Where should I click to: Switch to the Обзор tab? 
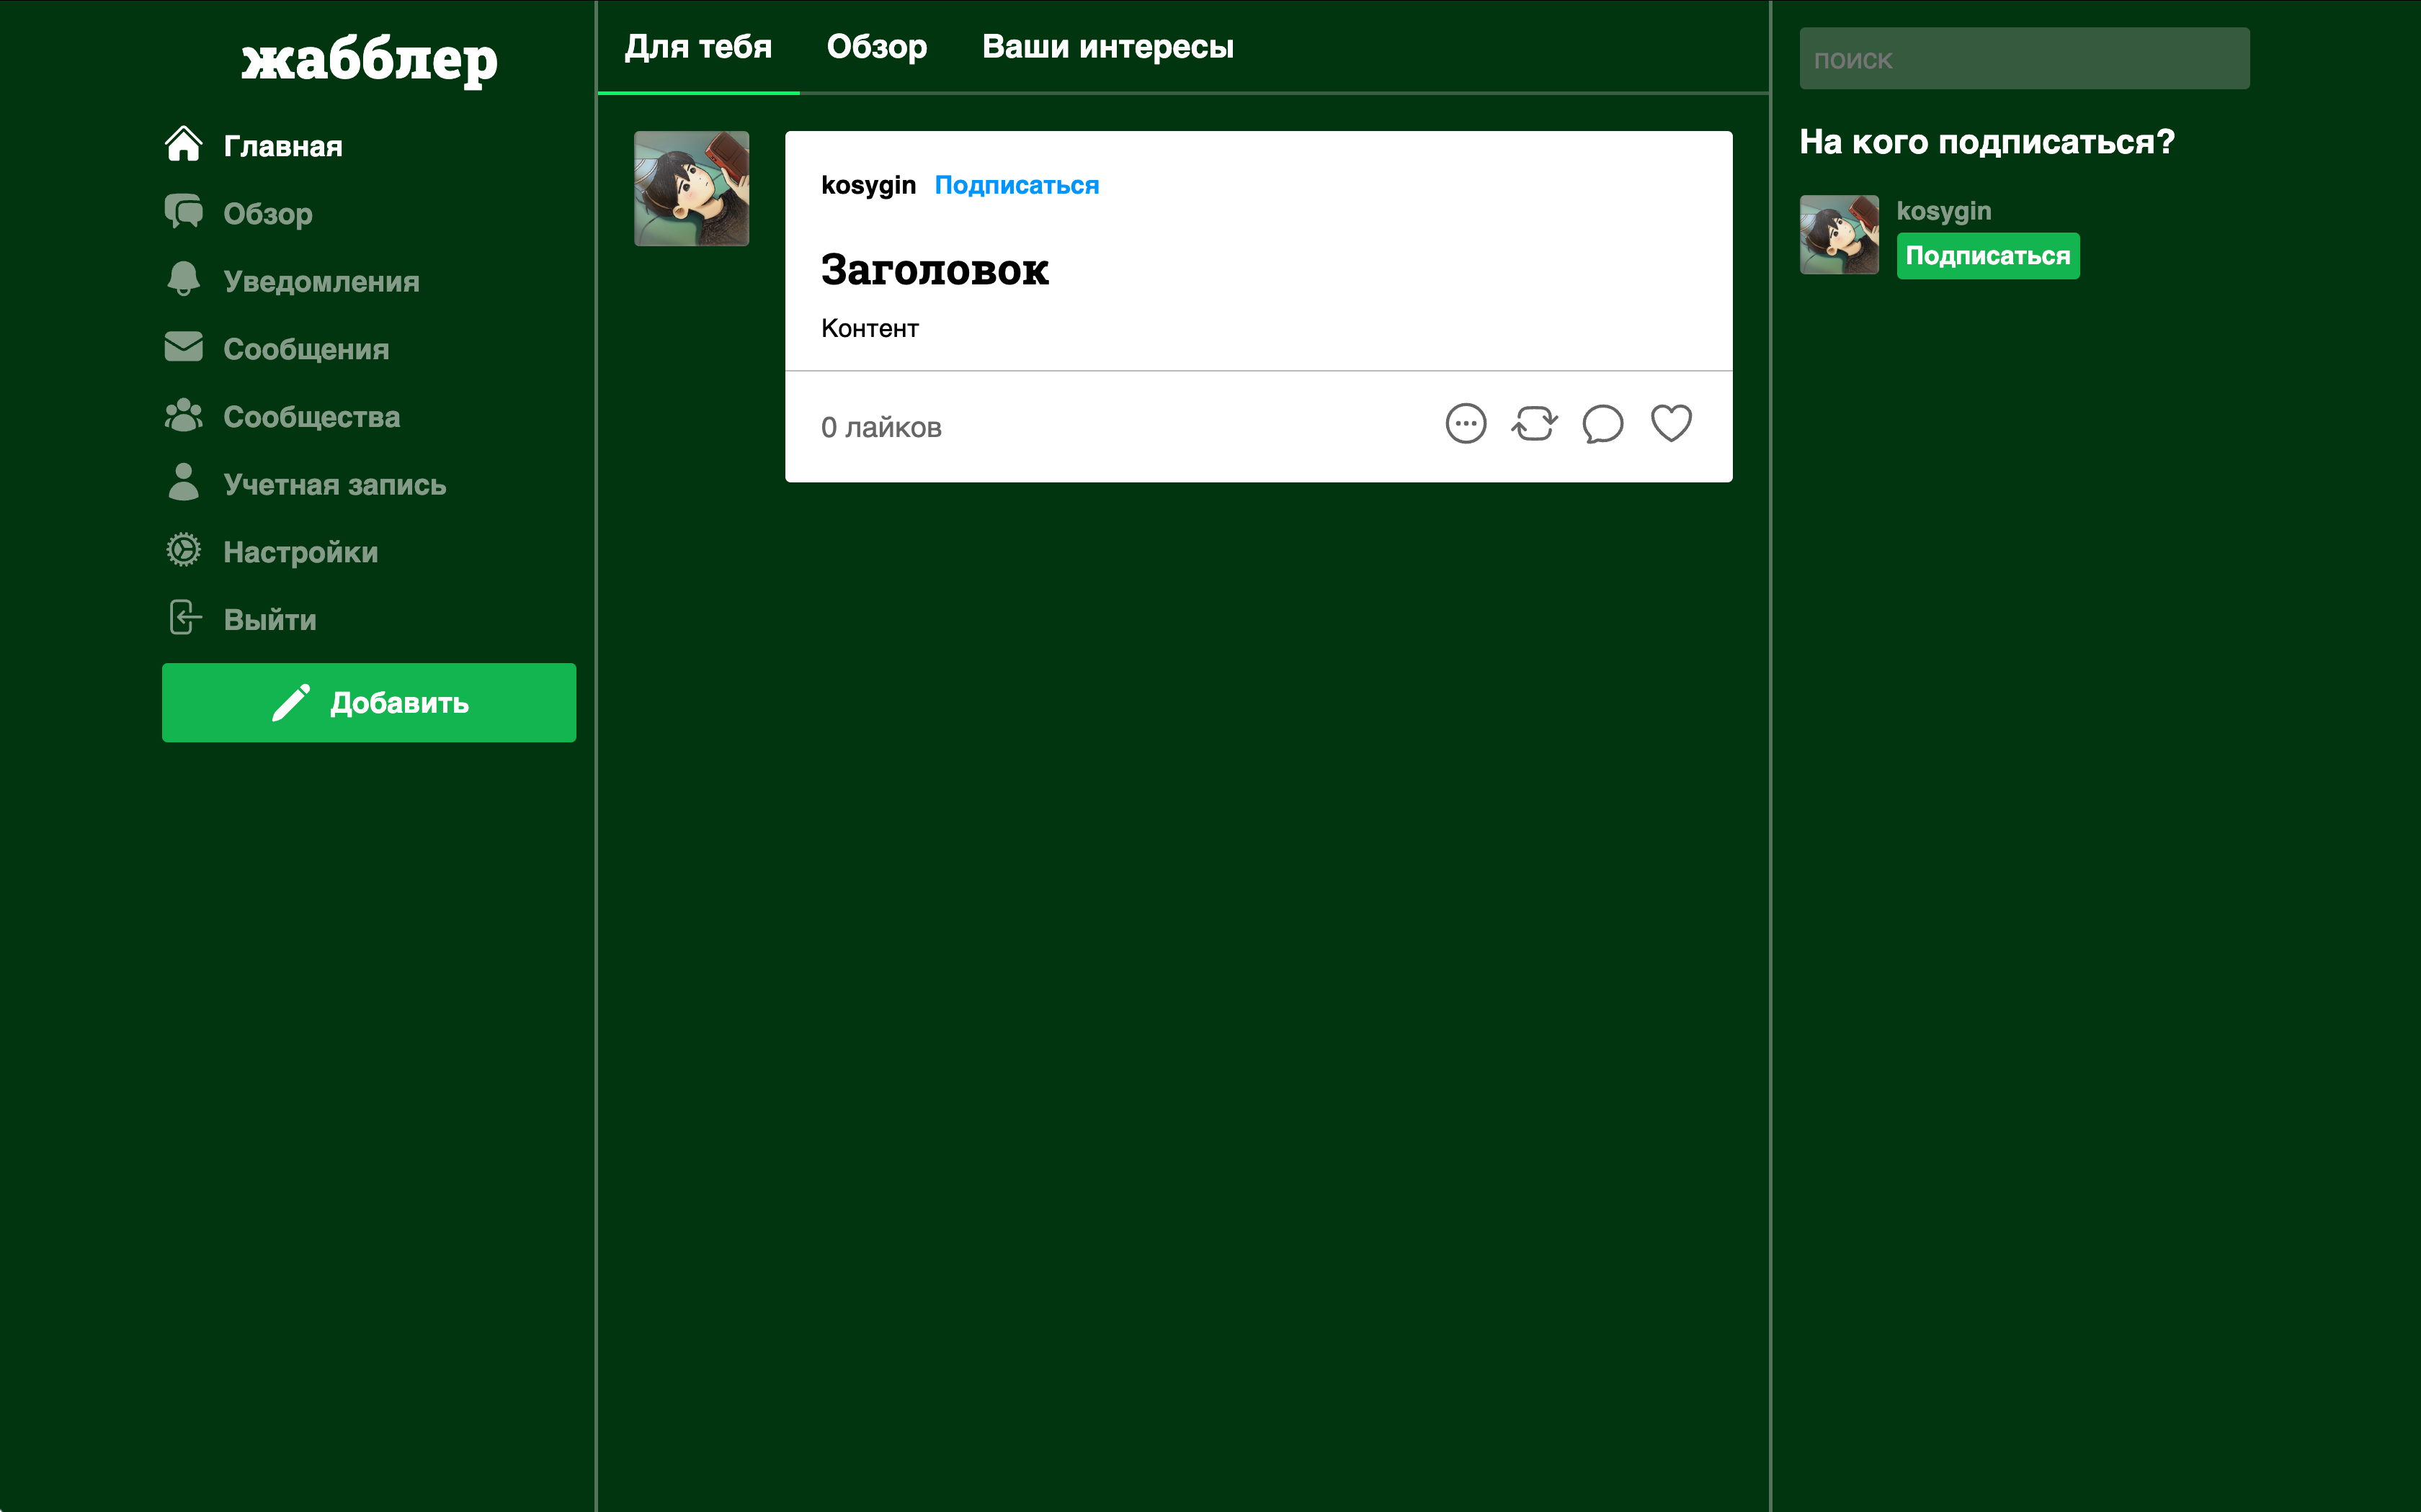click(876, 46)
